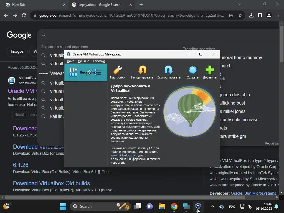Screen dimensions: 284x213
Task: Follow the www.virtualbox.org link
Action: (x=124, y=155)
